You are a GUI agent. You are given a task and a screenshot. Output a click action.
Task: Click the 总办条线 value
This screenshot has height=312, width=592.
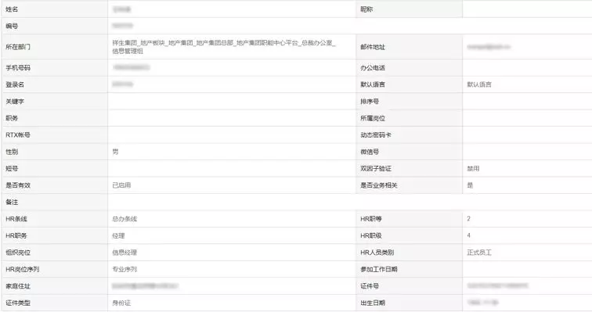(x=125, y=218)
